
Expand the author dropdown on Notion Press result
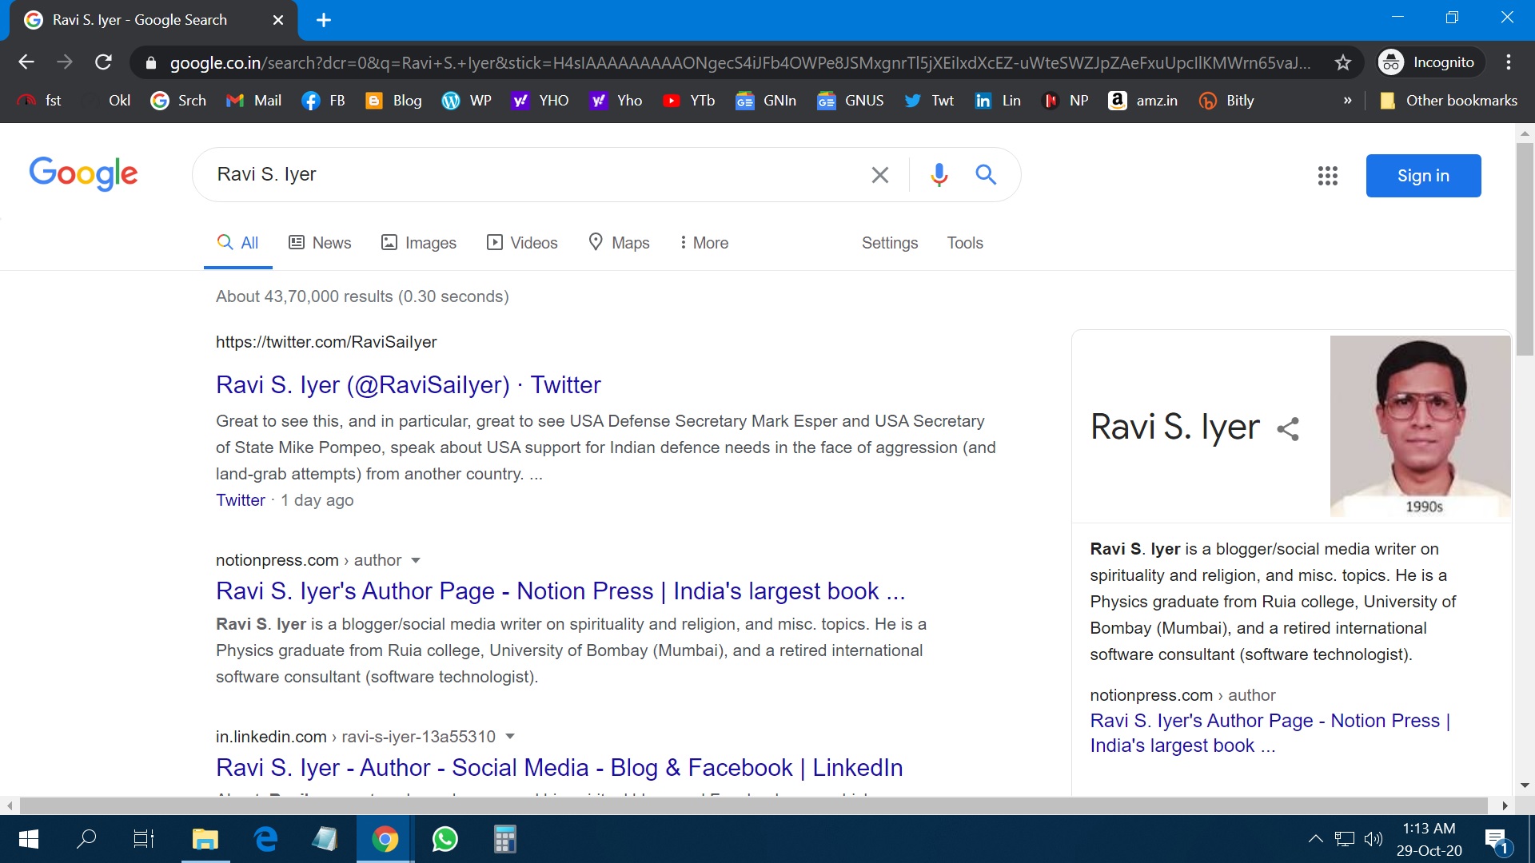[417, 560]
